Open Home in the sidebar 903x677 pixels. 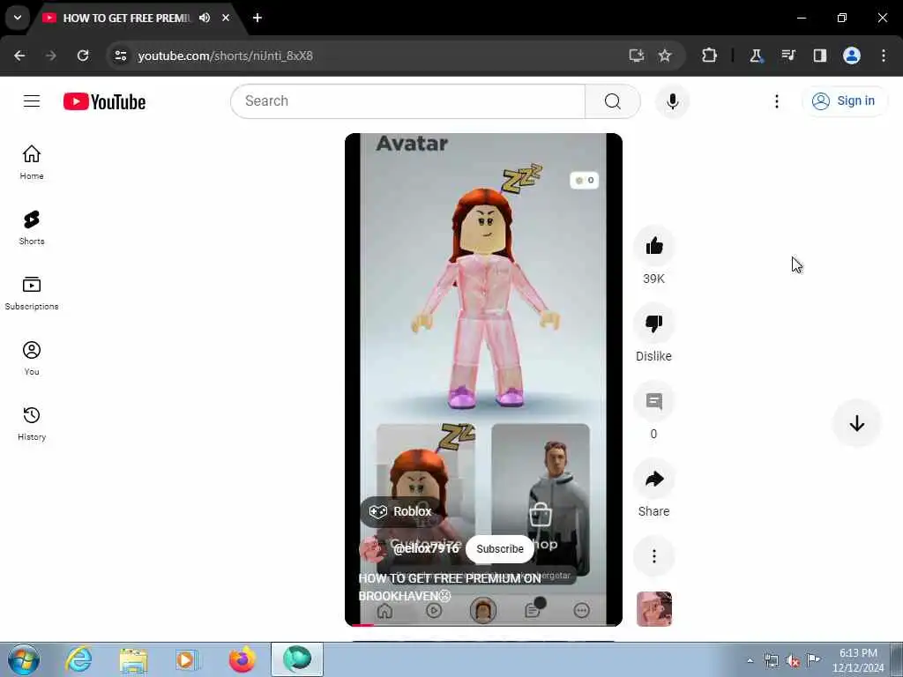(x=32, y=162)
